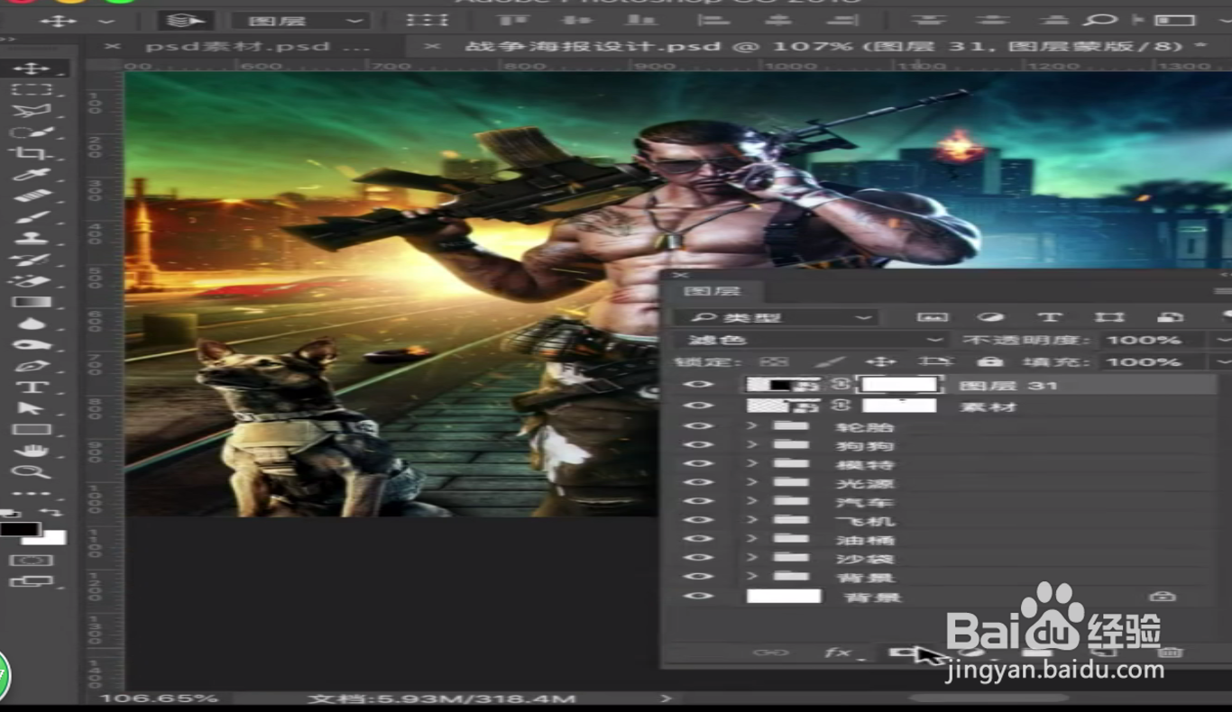Filter layers by text type
1232x712 pixels.
[1048, 317]
